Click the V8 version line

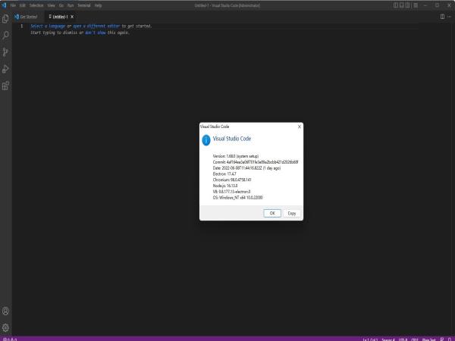pyautogui.click(x=231, y=192)
